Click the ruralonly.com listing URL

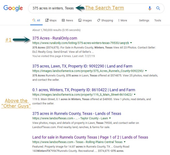[81, 43]
